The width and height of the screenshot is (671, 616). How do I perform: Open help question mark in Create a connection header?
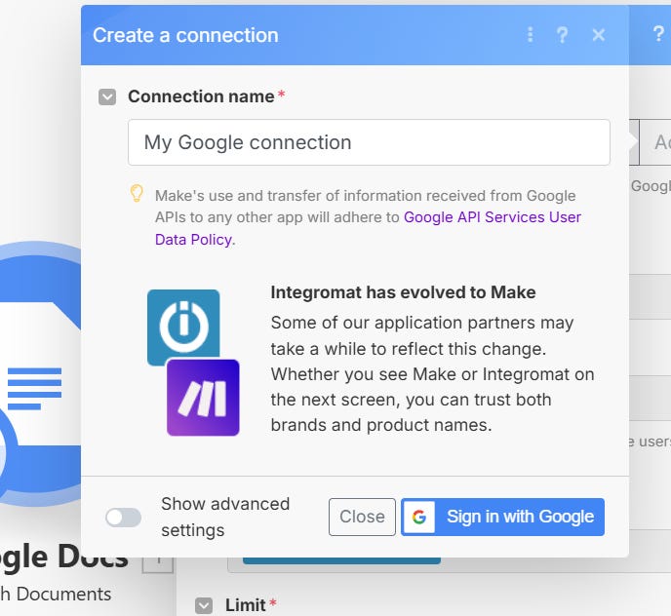(x=562, y=35)
